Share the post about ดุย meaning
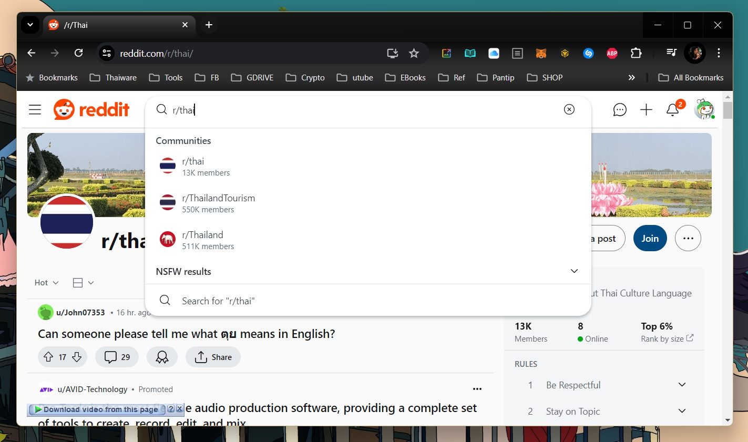The image size is (748, 442). click(213, 357)
